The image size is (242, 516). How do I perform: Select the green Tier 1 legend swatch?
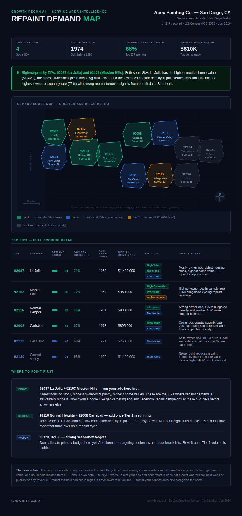point(19,218)
